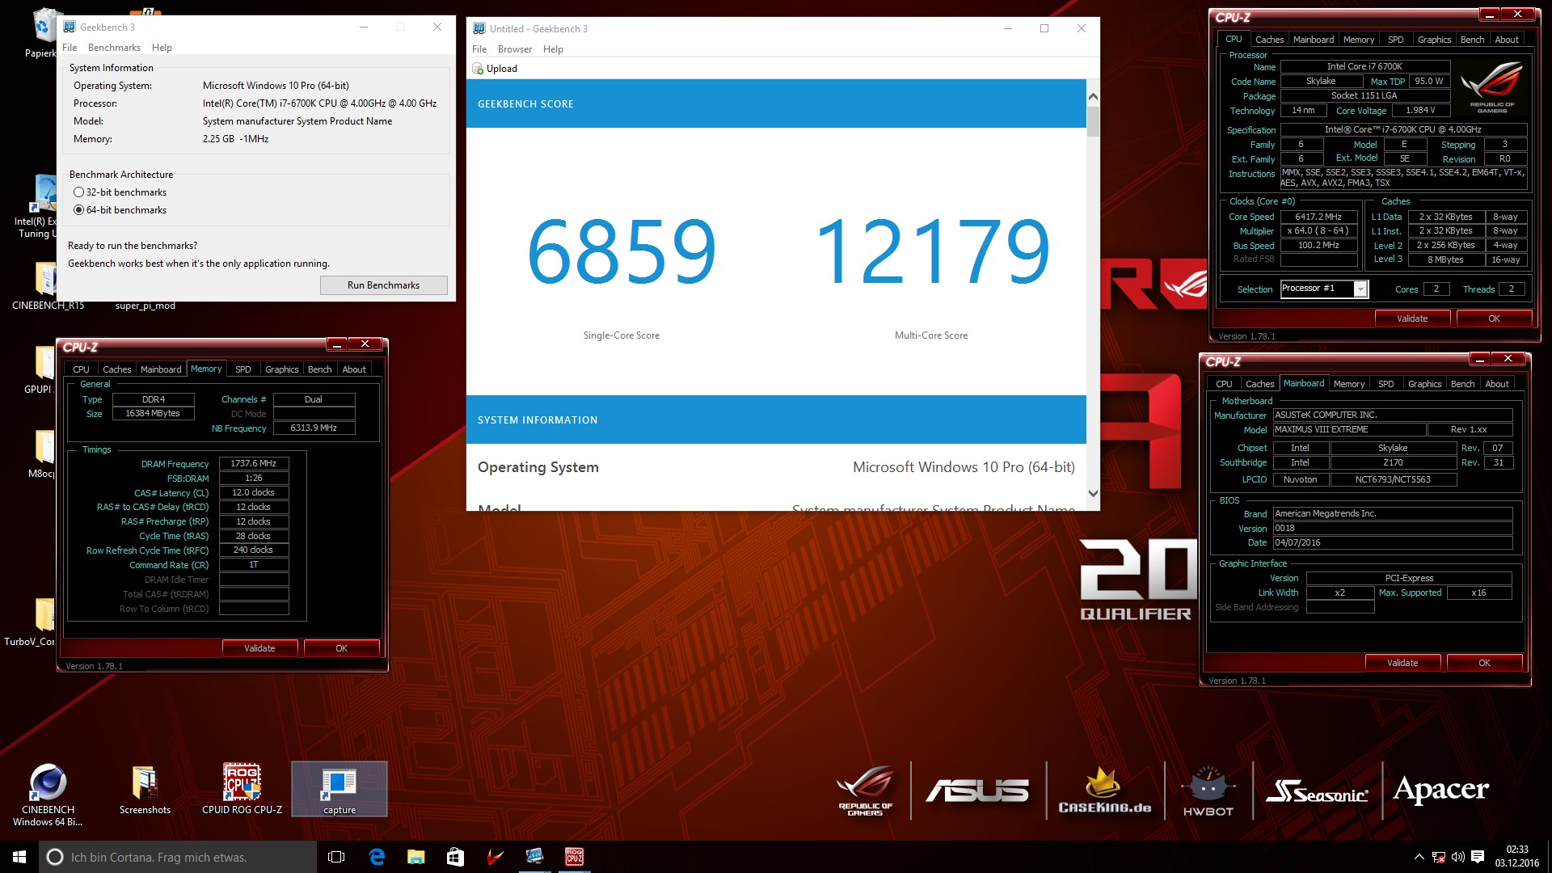Open the volume tray icon

click(1457, 857)
